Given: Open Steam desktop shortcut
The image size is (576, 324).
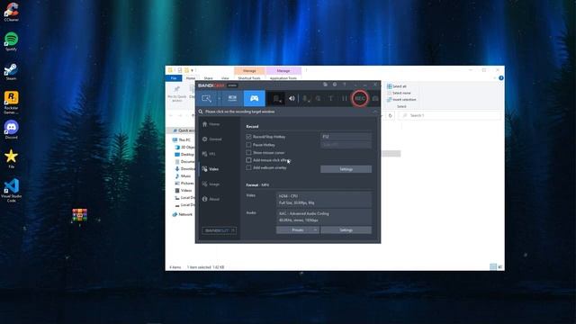Looking at the screenshot, I should (x=11, y=71).
